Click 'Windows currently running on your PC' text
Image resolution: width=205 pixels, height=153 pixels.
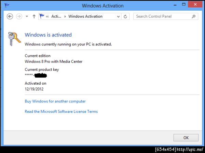coord(58,44)
